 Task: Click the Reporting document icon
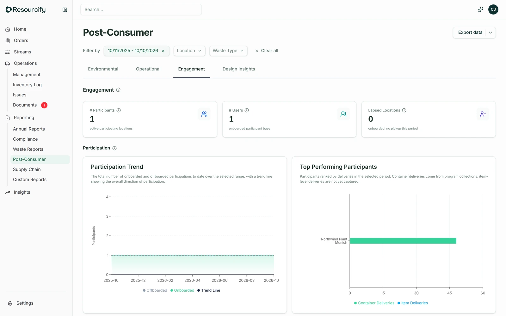[8, 118]
